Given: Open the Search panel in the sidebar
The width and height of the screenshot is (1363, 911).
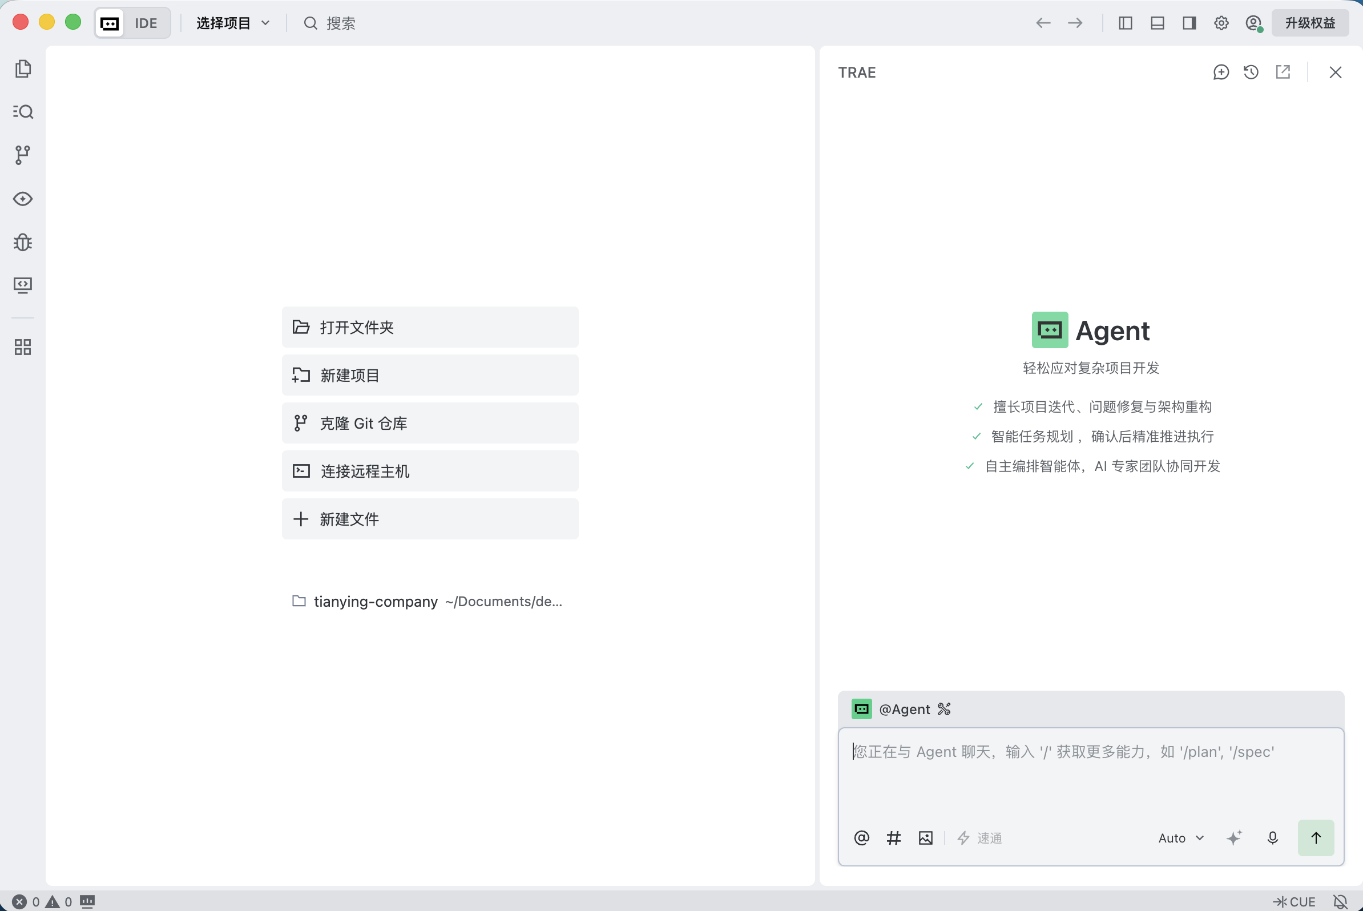Looking at the screenshot, I should (23, 111).
